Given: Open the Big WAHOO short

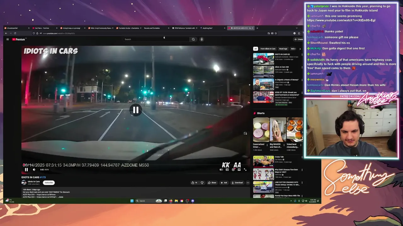Looking at the screenshot, I should pyautogui.click(x=278, y=130).
